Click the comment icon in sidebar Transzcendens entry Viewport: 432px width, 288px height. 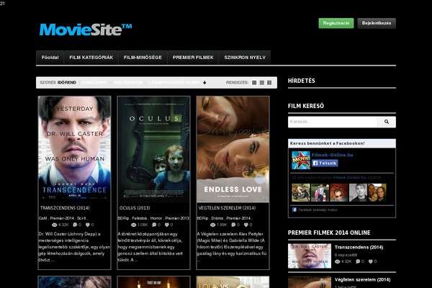tap(358, 261)
